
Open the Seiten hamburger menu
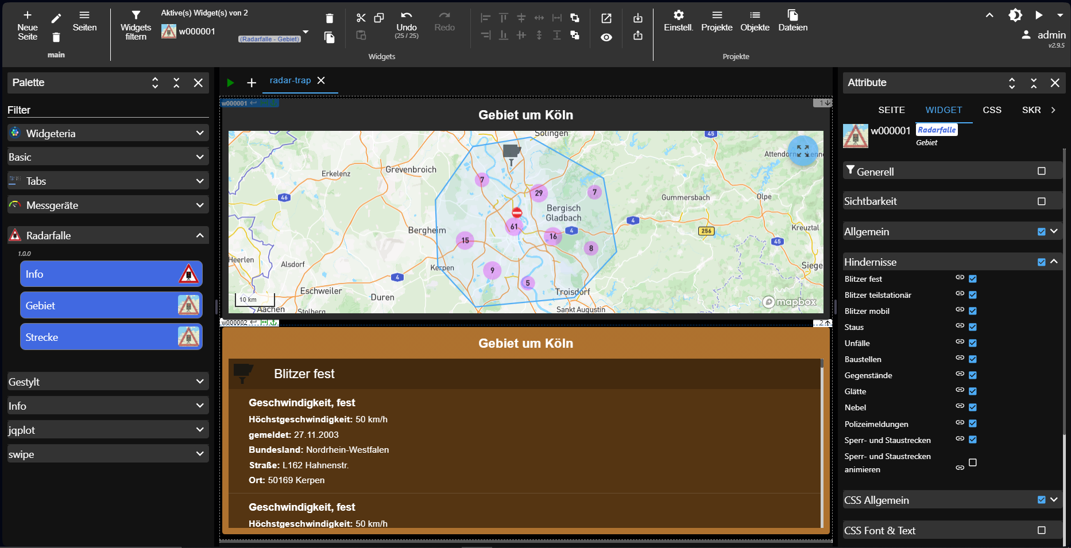[x=84, y=15]
